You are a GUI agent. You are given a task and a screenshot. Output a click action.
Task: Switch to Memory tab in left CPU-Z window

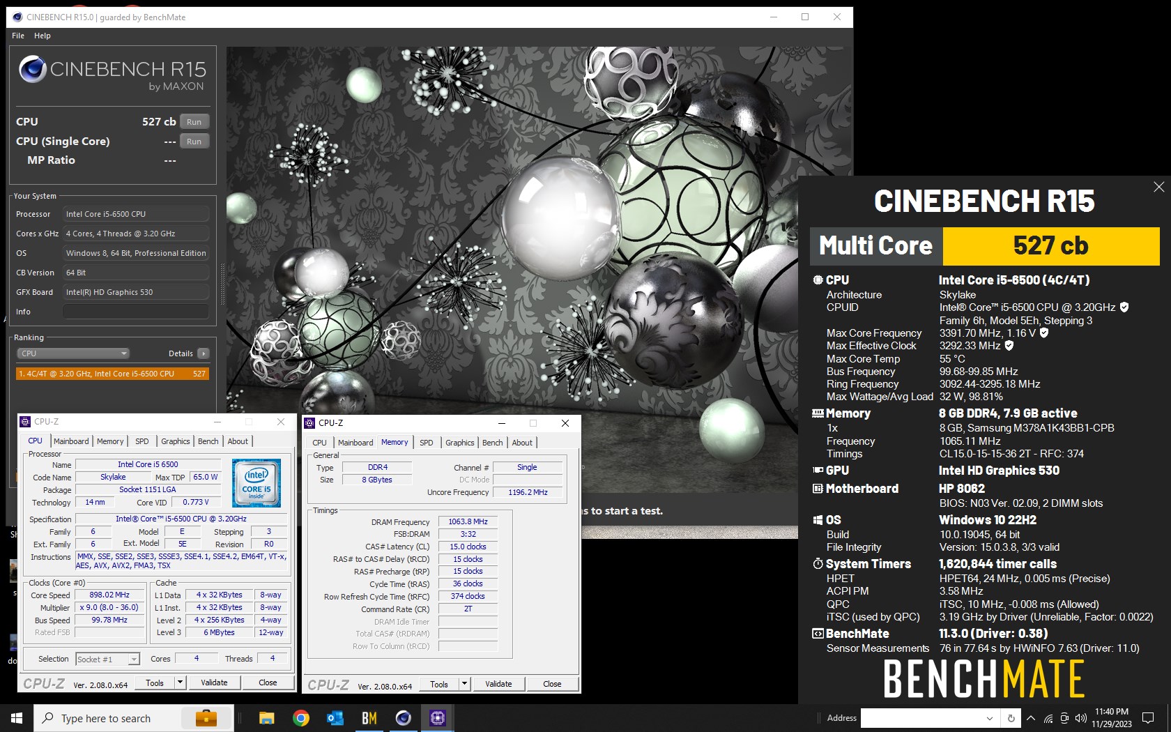click(x=110, y=441)
